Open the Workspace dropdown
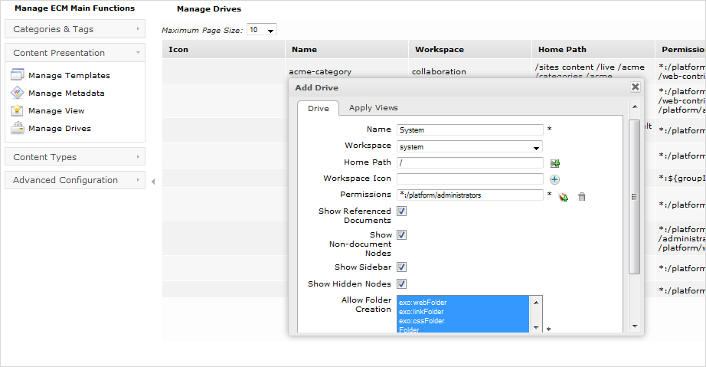Viewport: 706px width, 367px height. coord(470,146)
